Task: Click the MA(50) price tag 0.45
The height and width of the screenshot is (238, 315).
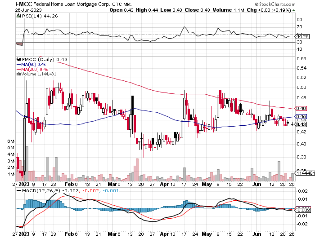Action: click(x=301, y=116)
